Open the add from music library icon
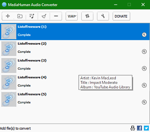This screenshot has width=150, height=132. click(x=32, y=16)
